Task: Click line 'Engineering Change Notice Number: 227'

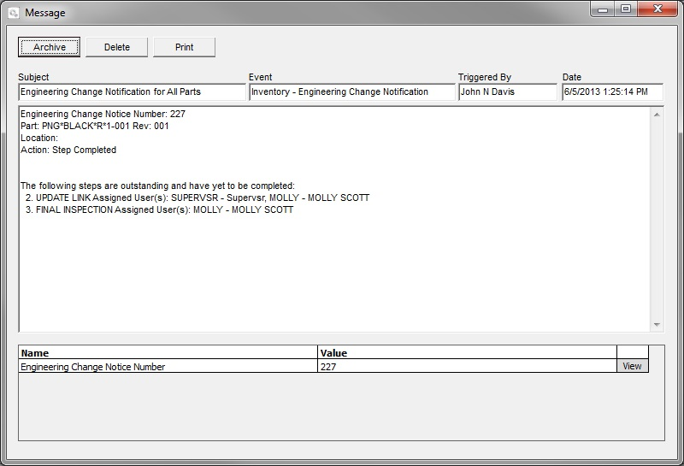Action: click(103, 114)
